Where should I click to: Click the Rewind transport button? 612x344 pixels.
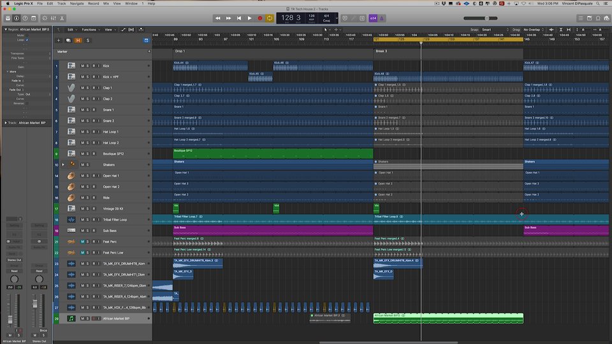pos(218,18)
